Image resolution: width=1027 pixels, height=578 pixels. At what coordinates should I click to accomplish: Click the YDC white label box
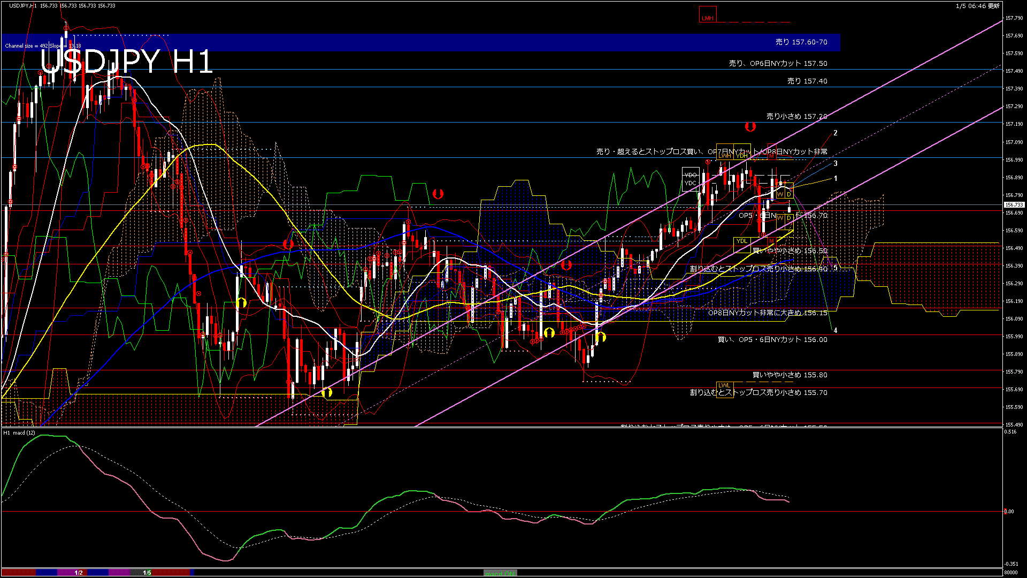(x=691, y=183)
